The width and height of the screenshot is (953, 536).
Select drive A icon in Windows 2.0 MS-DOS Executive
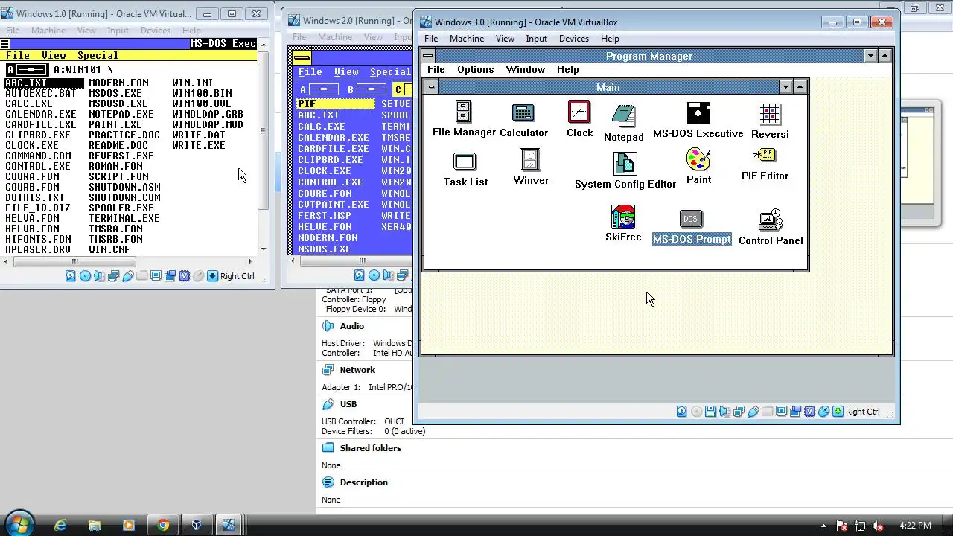[319, 89]
